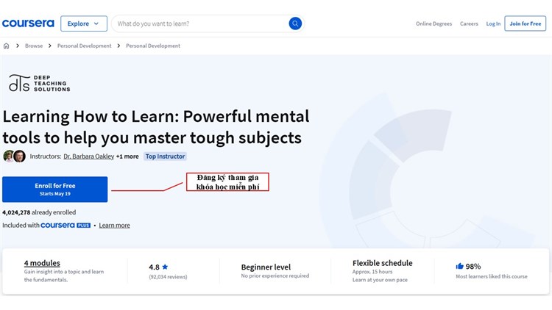
Task: Click the Join for Free button
Action: (526, 24)
